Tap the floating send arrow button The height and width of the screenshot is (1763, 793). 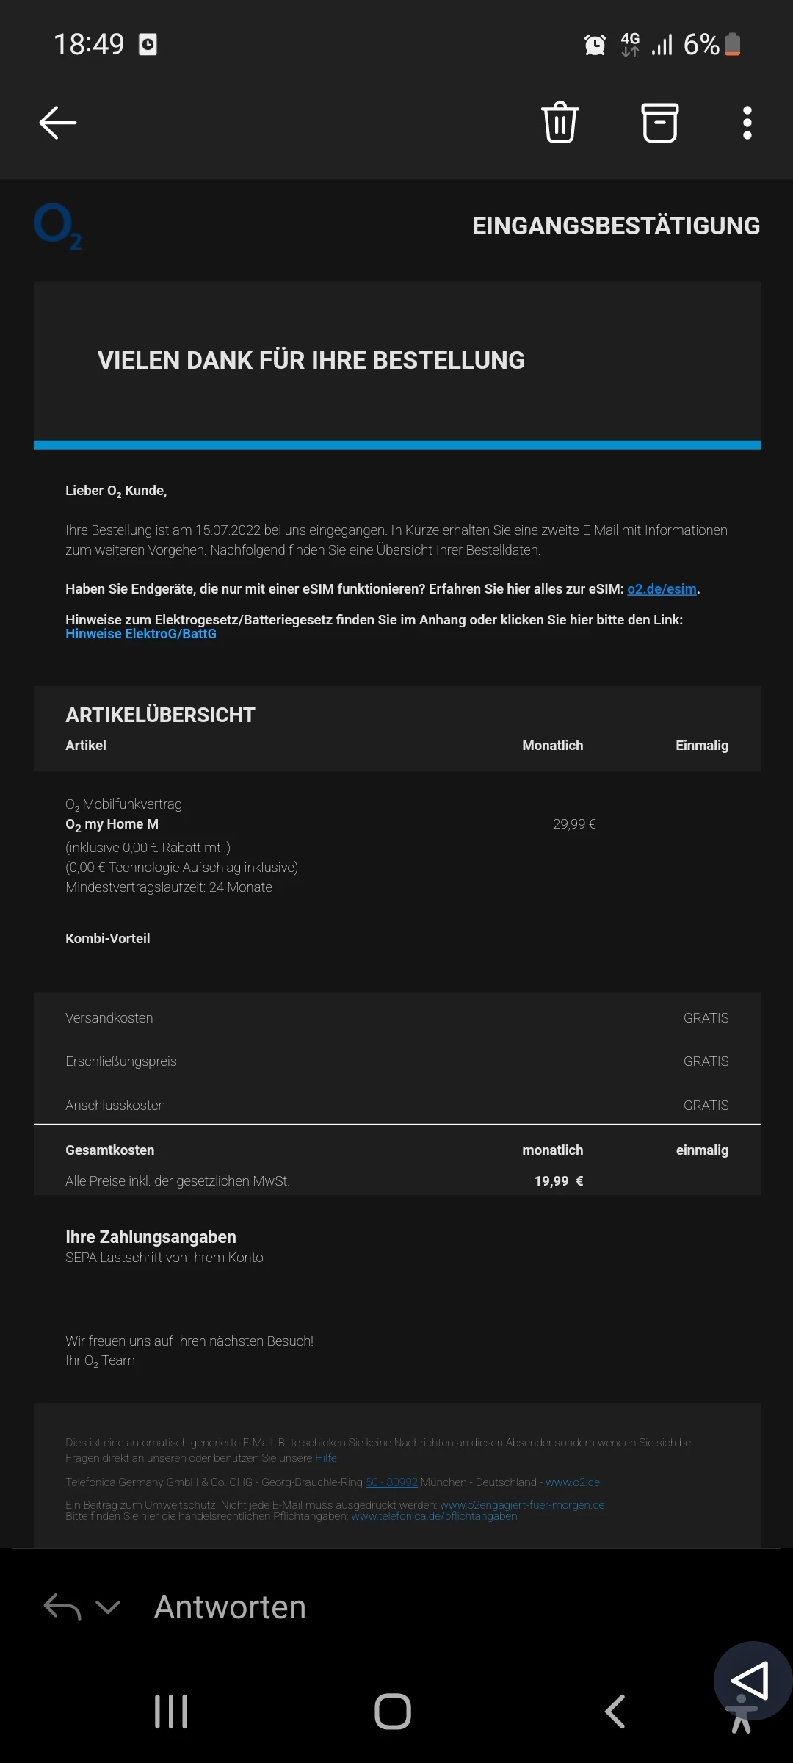750,1680
